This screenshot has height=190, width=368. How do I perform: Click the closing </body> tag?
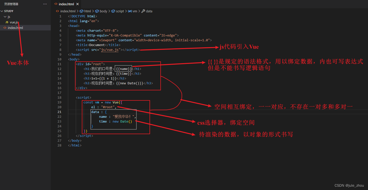(x=75, y=141)
